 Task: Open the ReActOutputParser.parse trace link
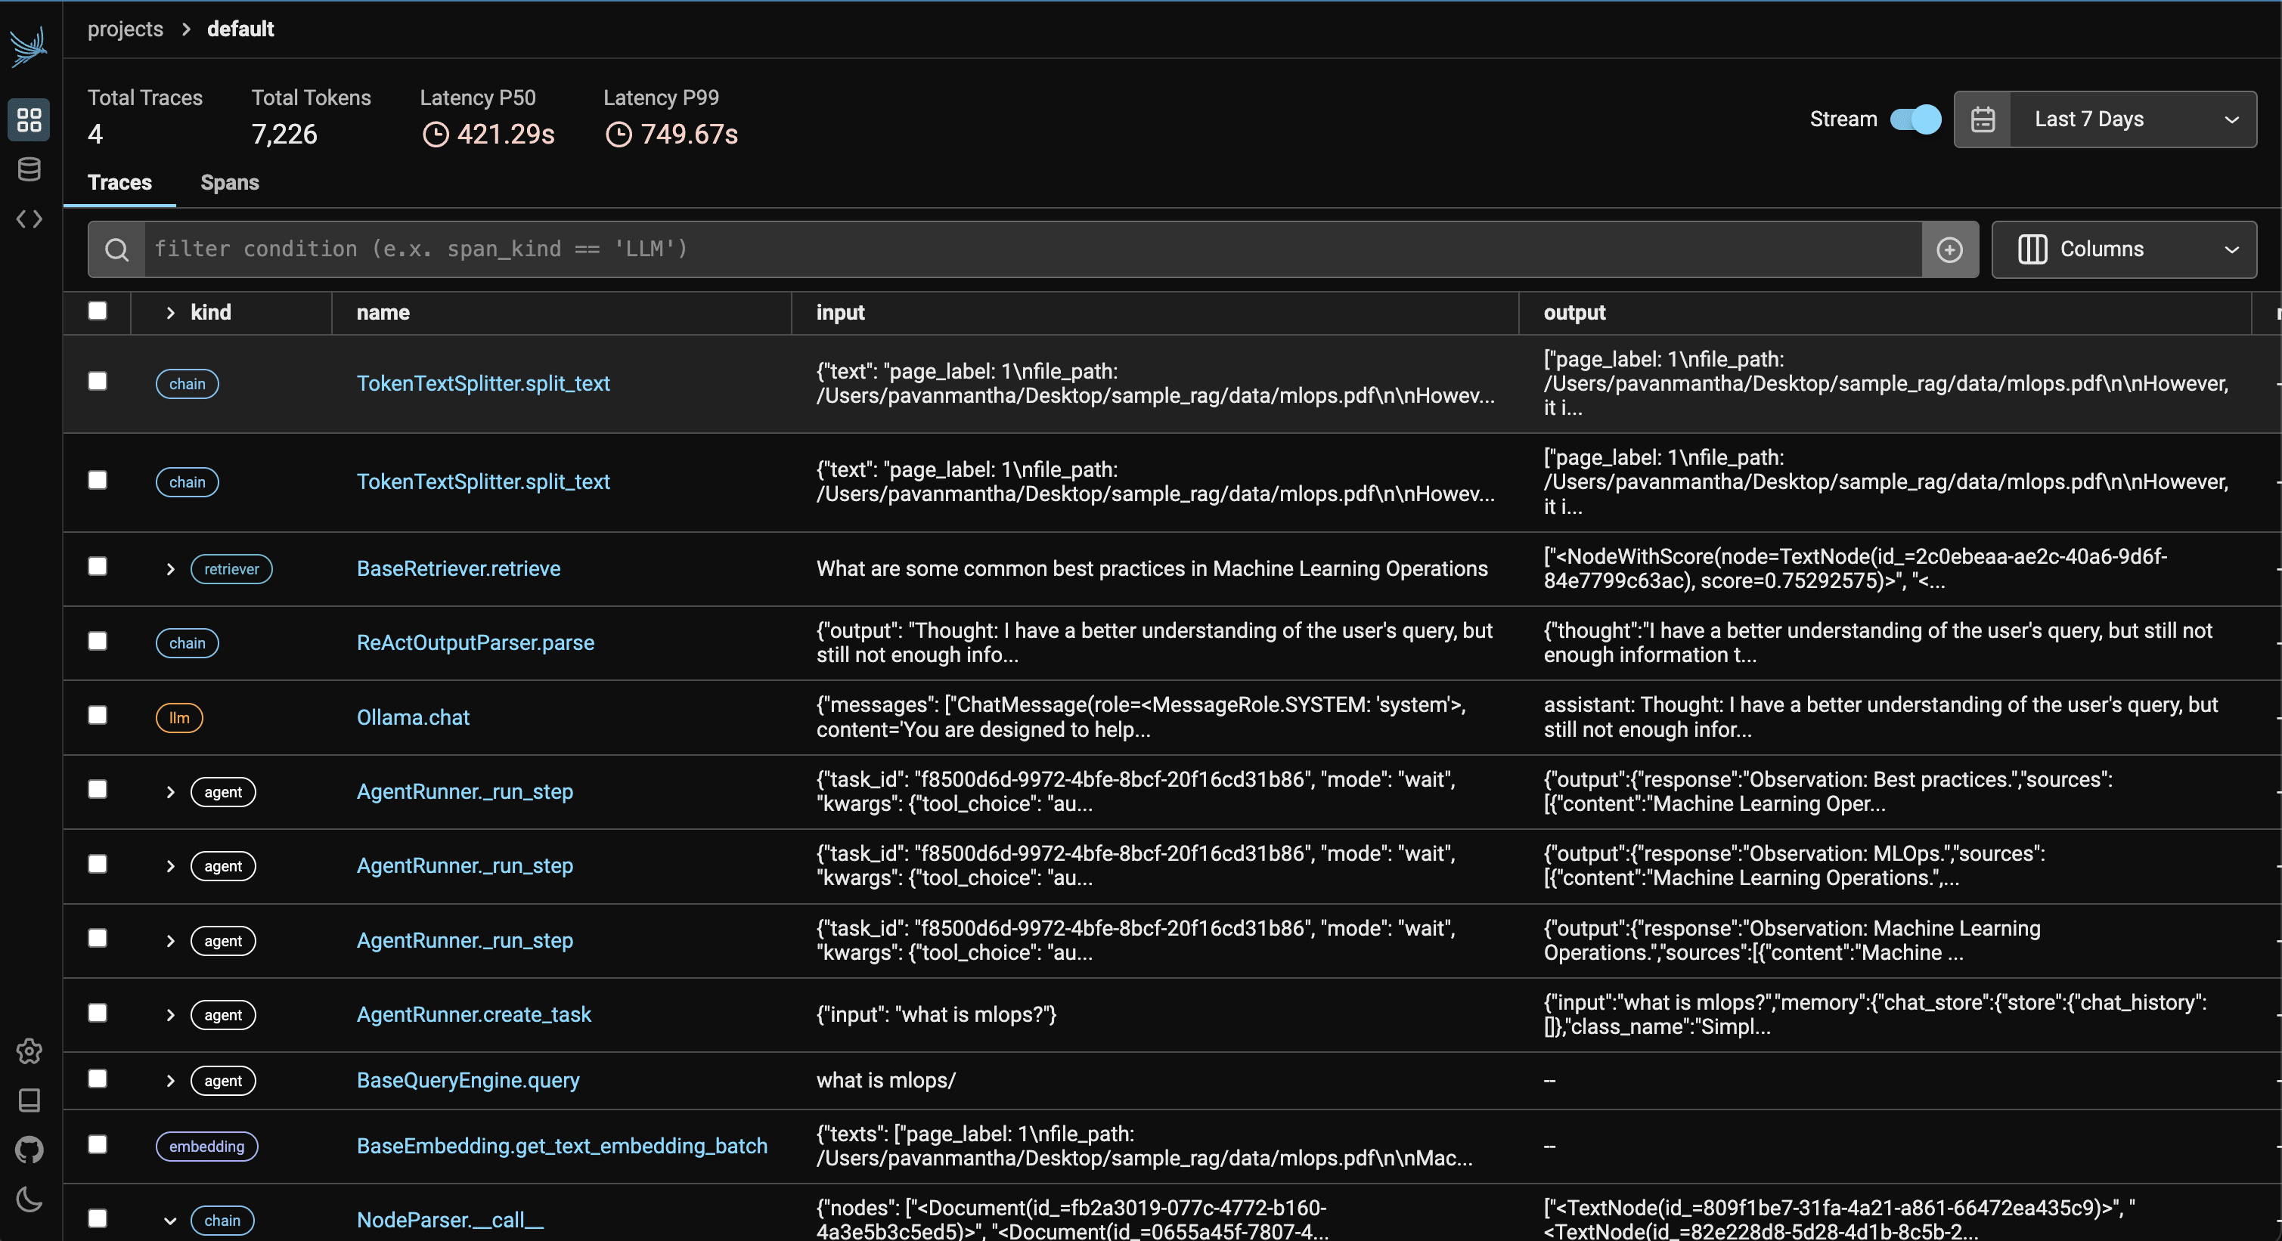pos(475,642)
